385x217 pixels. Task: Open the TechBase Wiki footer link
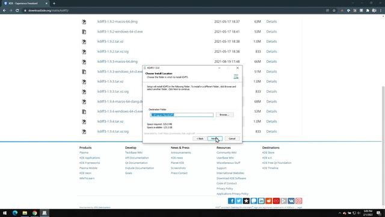tap(134, 153)
